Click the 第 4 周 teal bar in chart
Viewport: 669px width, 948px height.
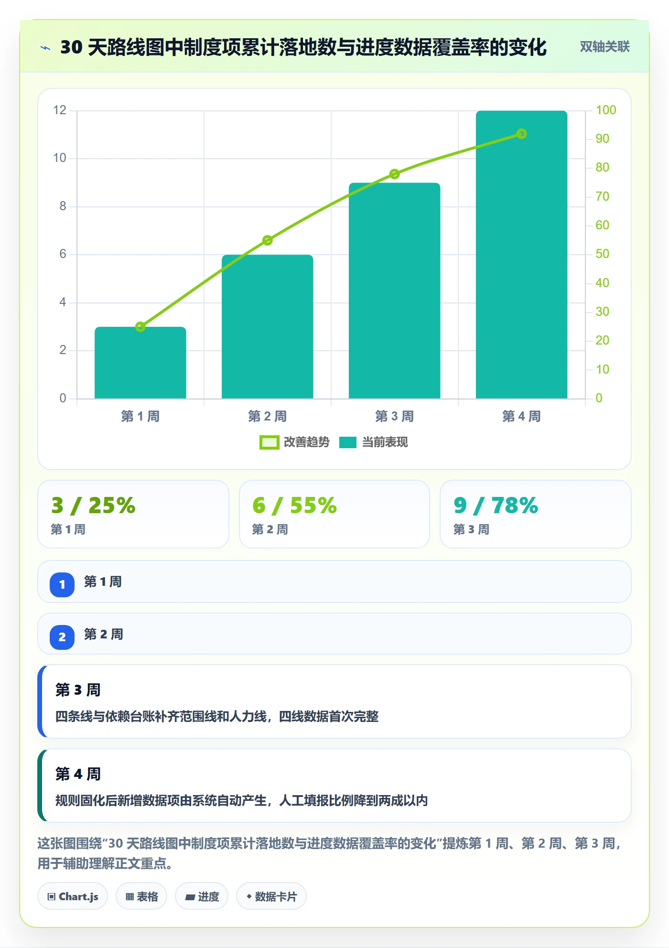(522, 255)
